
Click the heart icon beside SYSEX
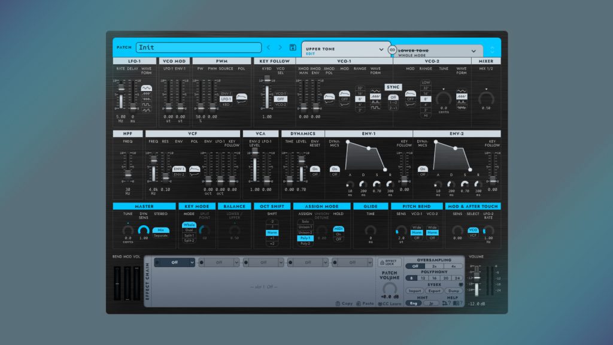[460, 285]
